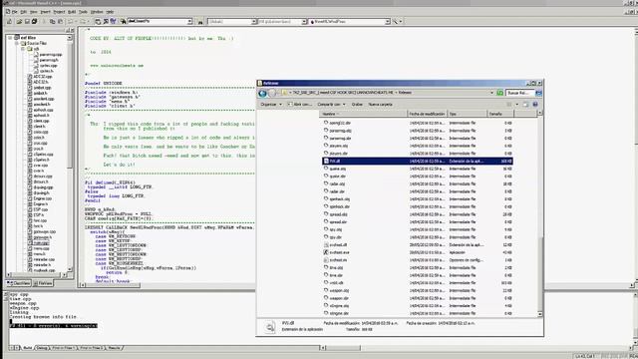Open the Tools menu
This screenshot has height=359, width=638.
pyautogui.click(x=83, y=12)
